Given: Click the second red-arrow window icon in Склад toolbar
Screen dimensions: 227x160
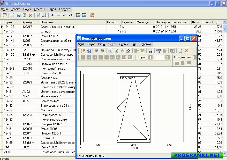Looking at the screenshot, I should 84,15.
